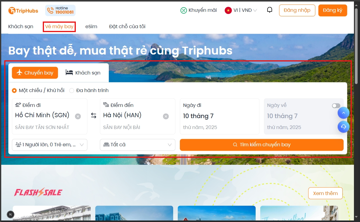The height and width of the screenshot is (222, 360).
Task: Open the blue headset support chat button
Action: 343,127
